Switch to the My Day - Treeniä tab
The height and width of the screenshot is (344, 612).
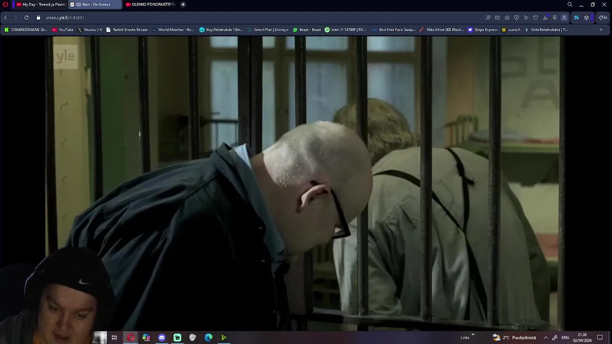[41, 4]
